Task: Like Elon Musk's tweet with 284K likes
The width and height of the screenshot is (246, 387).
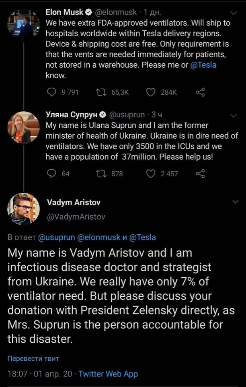Action: [151, 92]
